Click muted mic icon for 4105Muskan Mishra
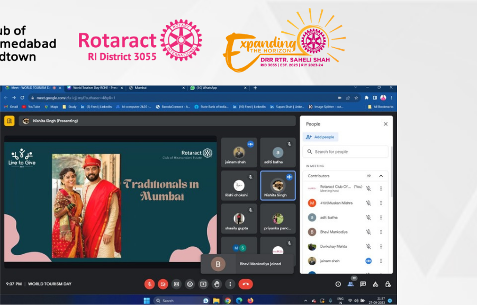Viewport: 477px width, 305px height. point(368,203)
